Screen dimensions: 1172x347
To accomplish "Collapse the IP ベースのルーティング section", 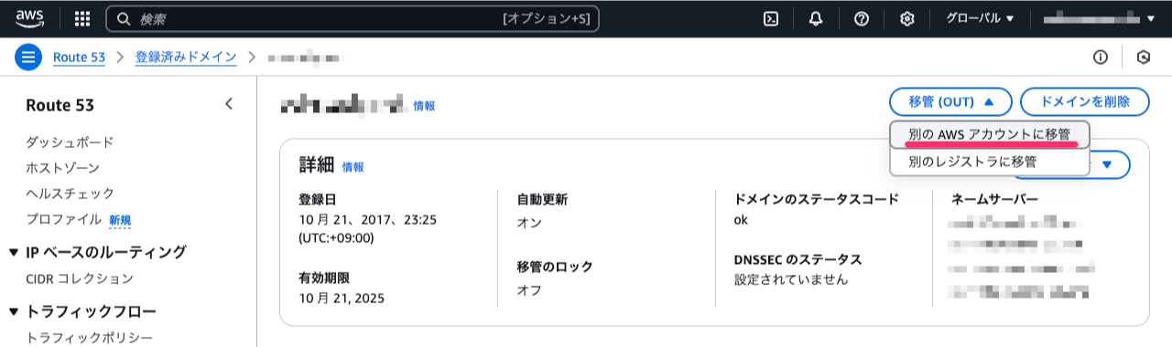I will point(14,252).
